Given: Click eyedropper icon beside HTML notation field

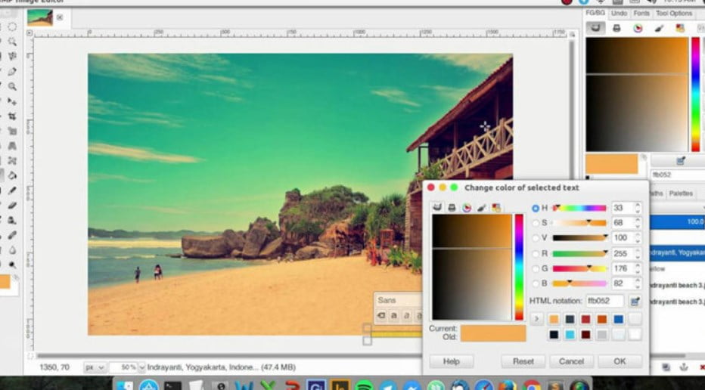Looking at the screenshot, I should [635, 302].
